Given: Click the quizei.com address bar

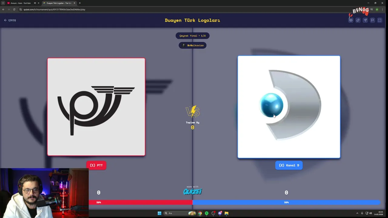Looking at the screenshot, I should [x=182, y=9].
